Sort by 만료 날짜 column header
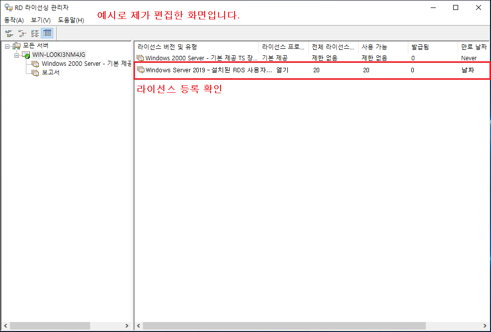The image size is (491, 332). click(x=474, y=47)
